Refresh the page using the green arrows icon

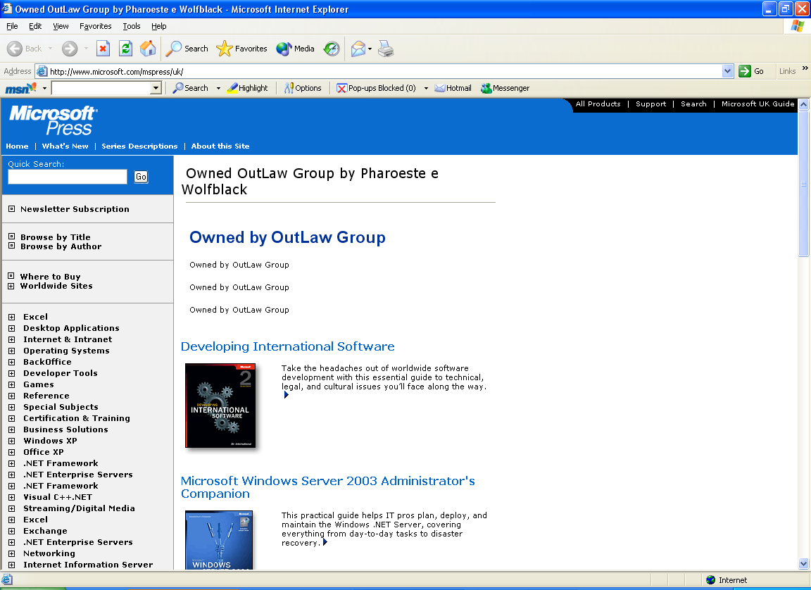click(x=125, y=49)
